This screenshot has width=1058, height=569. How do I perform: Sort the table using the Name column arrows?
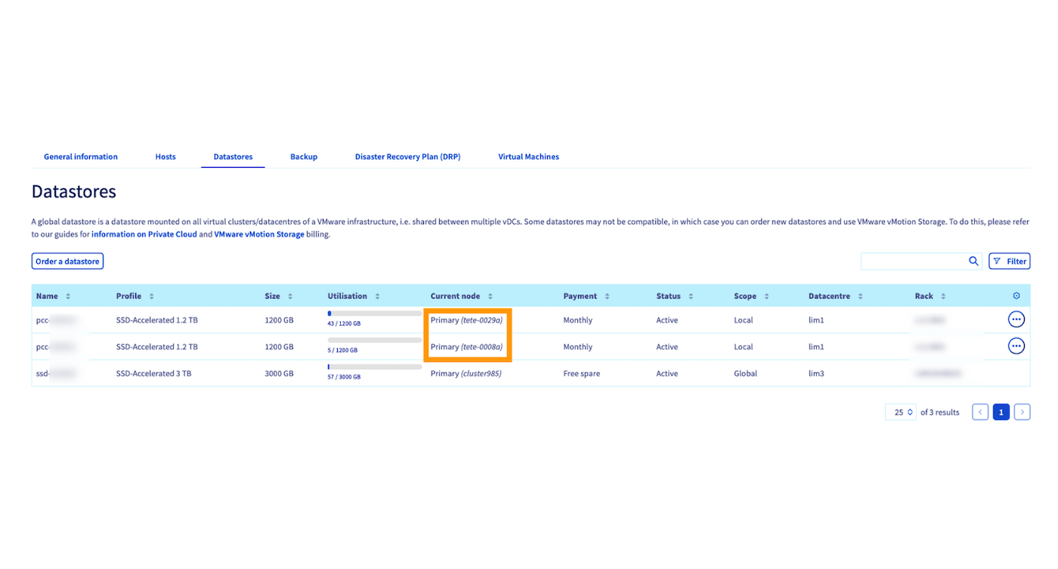[66, 295]
